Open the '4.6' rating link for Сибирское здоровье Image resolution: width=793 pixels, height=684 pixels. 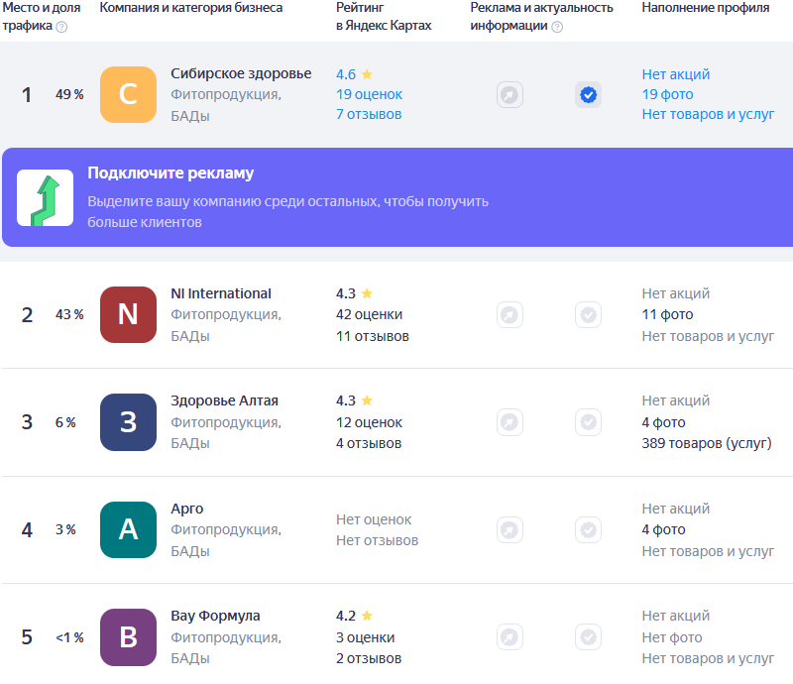click(x=346, y=74)
